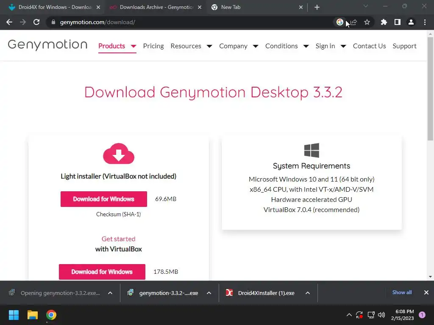The height and width of the screenshot is (325, 434).
Task: Click the Get started link
Action: (119, 239)
